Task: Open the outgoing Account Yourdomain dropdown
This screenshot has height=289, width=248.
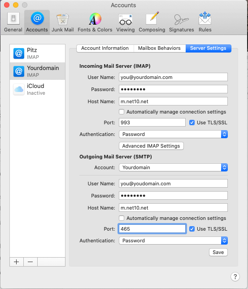Action: [173, 167]
